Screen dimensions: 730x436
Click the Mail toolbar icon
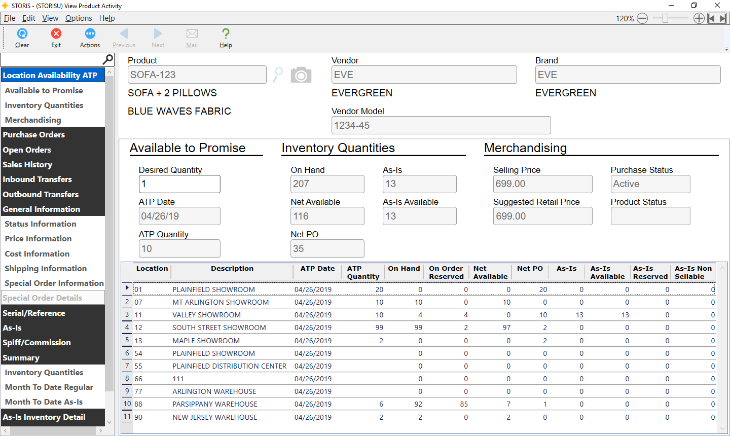point(192,38)
